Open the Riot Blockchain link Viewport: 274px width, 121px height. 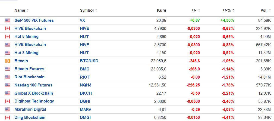29,77
